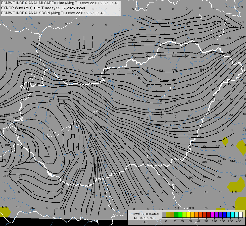This screenshot has width=246, height=226.
Task: Click the map value '7.12'
Action: 91,194
